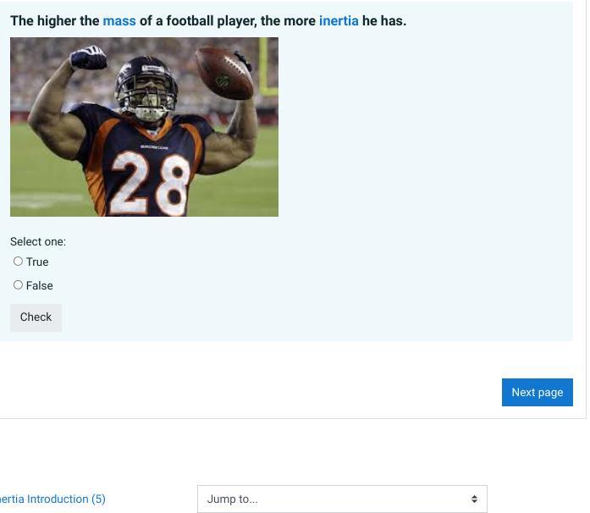The image size is (590, 513).
Task: Click the Check button
Action: coord(36,317)
